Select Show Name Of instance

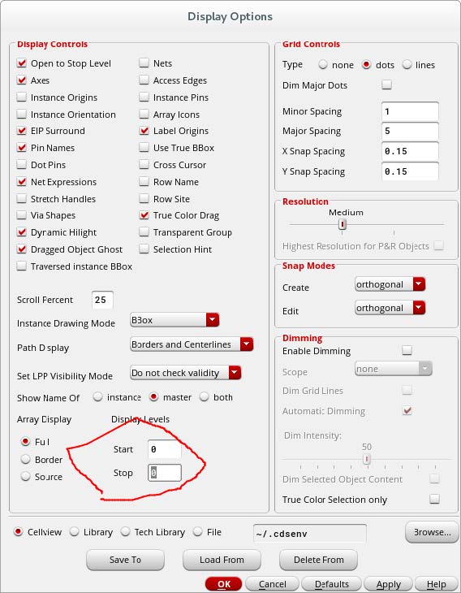click(x=98, y=396)
